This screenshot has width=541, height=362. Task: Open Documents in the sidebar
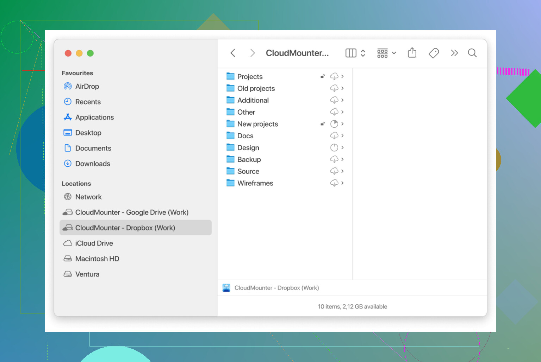click(x=136, y=148)
